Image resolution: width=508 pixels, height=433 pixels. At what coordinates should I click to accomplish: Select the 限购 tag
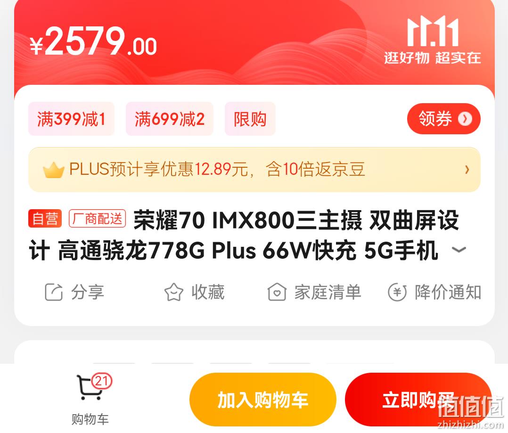coord(250,119)
